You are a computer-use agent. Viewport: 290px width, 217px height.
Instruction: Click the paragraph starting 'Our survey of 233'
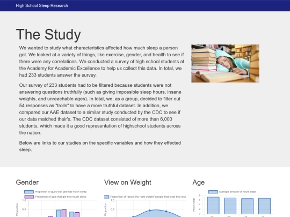[x=100, y=109]
